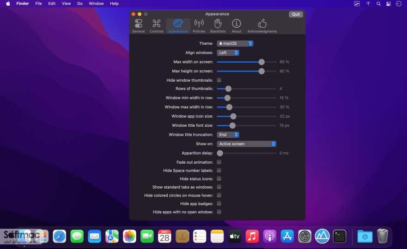Viewport: 407px width, 249px height.
Task: Open the Finder menu
Action: click(23, 4)
